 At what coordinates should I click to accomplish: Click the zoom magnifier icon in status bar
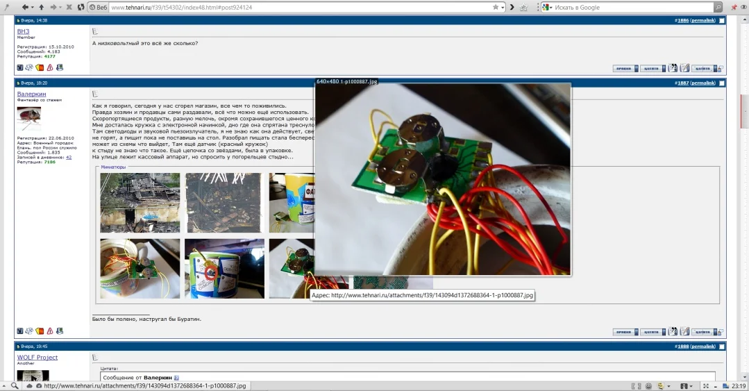tap(15, 385)
